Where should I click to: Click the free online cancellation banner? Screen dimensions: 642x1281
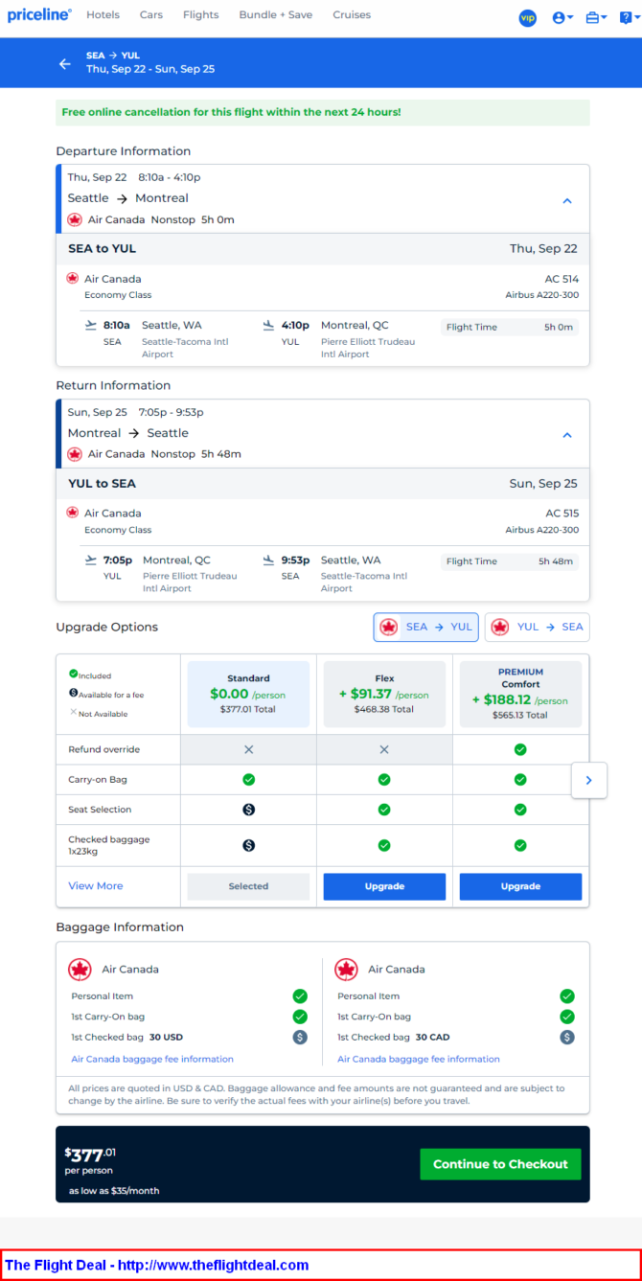(x=323, y=112)
